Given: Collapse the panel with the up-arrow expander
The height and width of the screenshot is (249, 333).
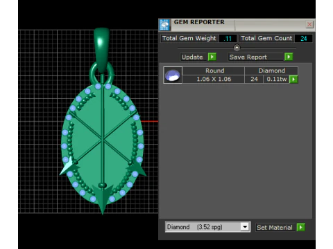Looking at the screenshot, I should [x=237, y=48].
